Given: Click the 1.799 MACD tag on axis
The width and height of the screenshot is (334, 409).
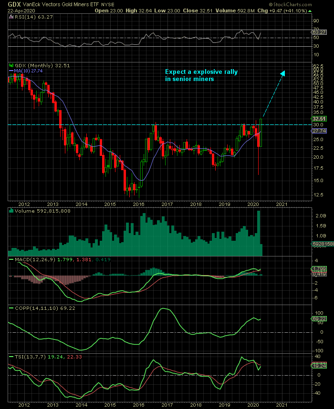Looking at the screenshot, I should click(x=319, y=269).
